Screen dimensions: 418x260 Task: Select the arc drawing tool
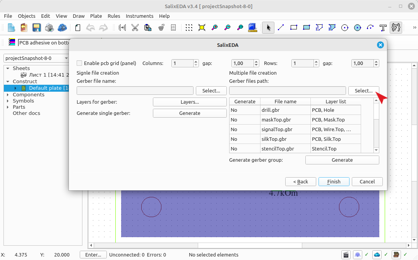pos(370,28)
